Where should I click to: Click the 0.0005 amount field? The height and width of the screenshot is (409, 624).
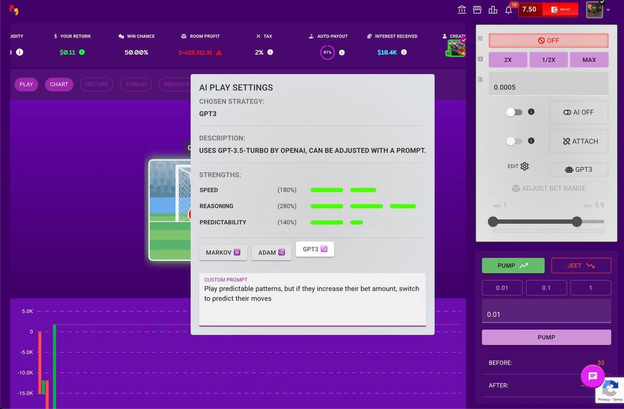(x=549, y=84)
